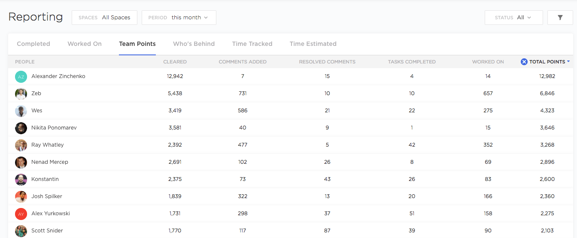
Task: Click the filter funnel icon
Action: (x=560, y=18)
